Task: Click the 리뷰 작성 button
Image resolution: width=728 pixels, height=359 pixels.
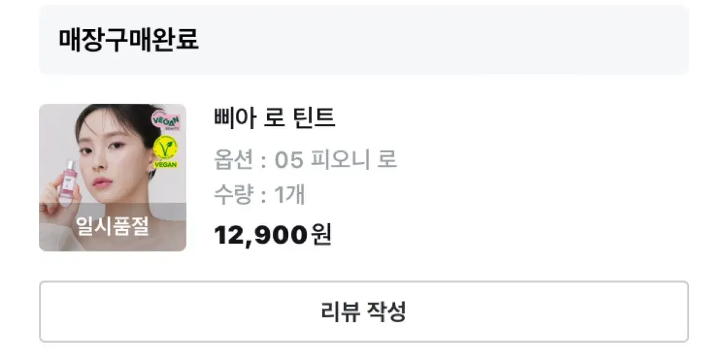Action: click(364, 312)
